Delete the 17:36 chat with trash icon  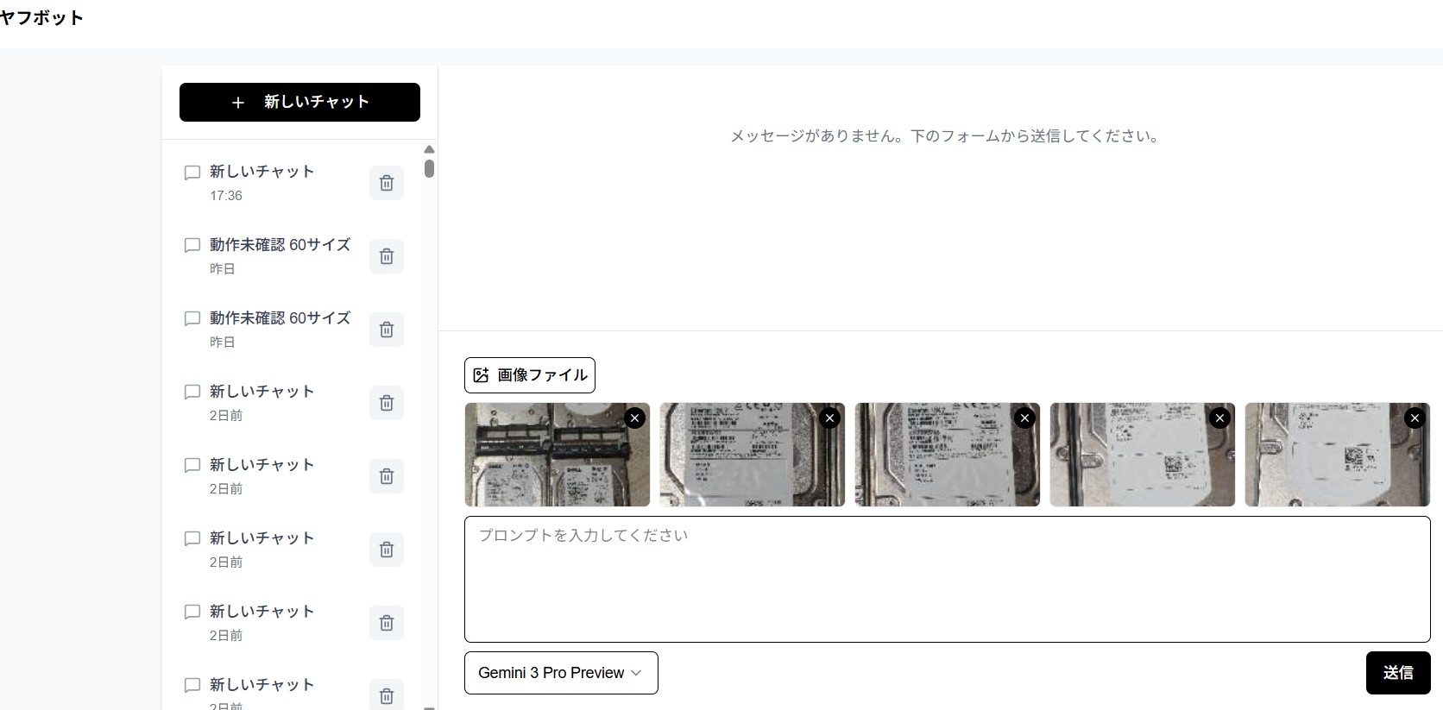(x=387, y=183)
